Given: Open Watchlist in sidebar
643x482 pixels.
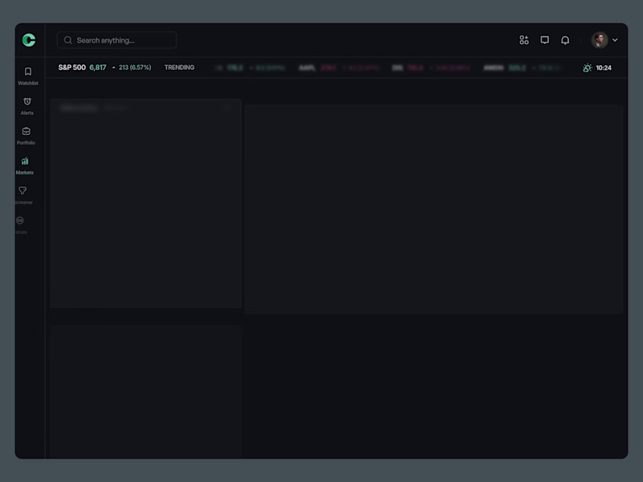Looking at the screenshot, I should click(x=28, y=76).
